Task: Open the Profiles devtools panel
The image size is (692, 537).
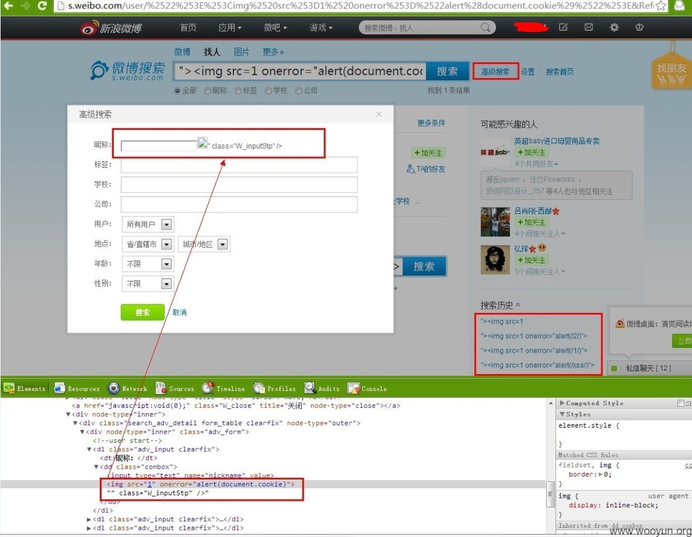Action: click(x=275, y=388)
